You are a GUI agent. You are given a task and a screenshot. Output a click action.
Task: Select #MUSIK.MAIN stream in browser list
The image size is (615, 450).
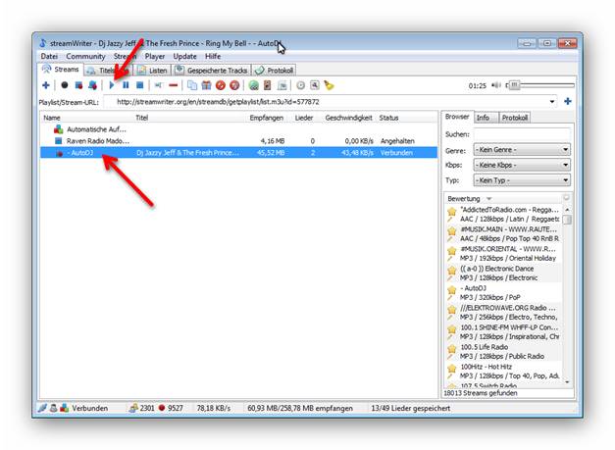coord(504,233)
